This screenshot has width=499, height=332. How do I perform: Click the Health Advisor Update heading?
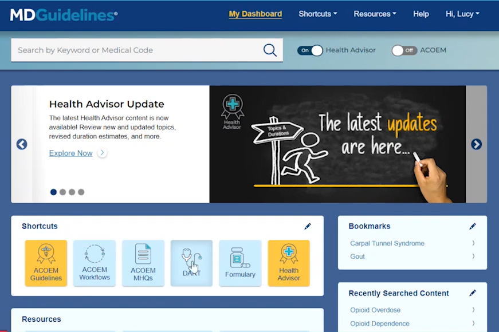click(x=107, y=104)
